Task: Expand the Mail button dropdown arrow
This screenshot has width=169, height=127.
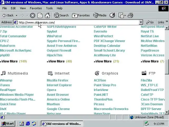Action: (x=125, y=16)
